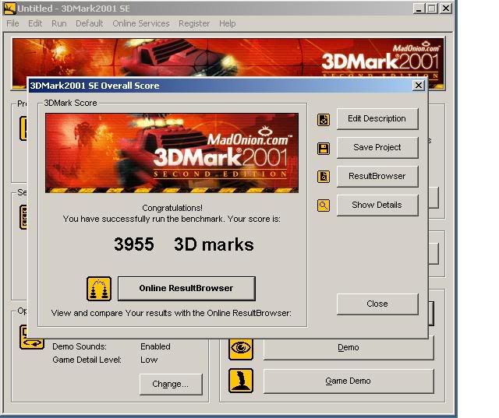Click the Change... options button
Viewport: 499px width, 418px height.
click(171, 385)
